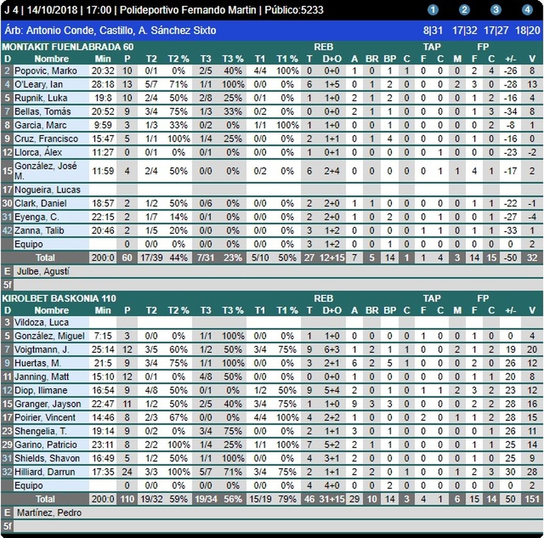Image resolution: width=544 pixels, height=538 pixels.
Task: Click Hilliard's minutes value 17:35
Action: pos(103,472)
